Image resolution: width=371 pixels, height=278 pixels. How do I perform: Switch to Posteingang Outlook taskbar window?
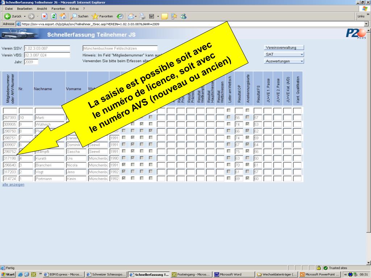[x=191, y=274]
